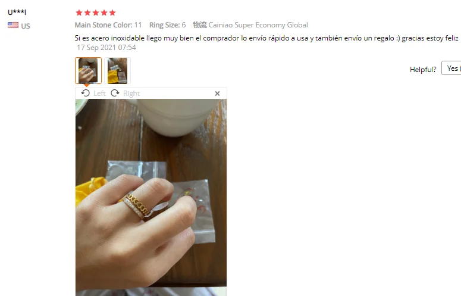Image resolution: width=461 pixels, height=296 pixels.
Task: Click the first red star
Action: (x=79, y=13)
